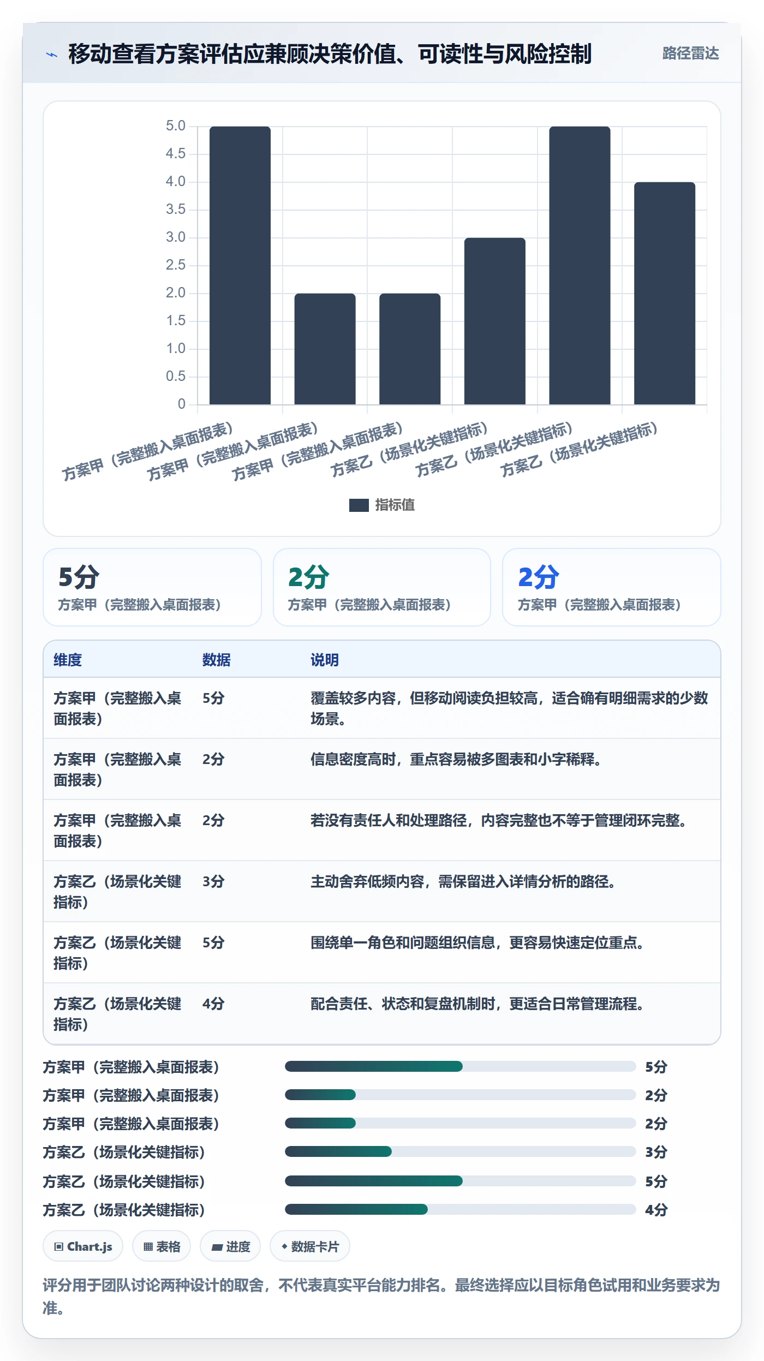Click the 数据卡片 tag chip
The height and width of the screenshot is (1361, 764).
point(310,1246)
